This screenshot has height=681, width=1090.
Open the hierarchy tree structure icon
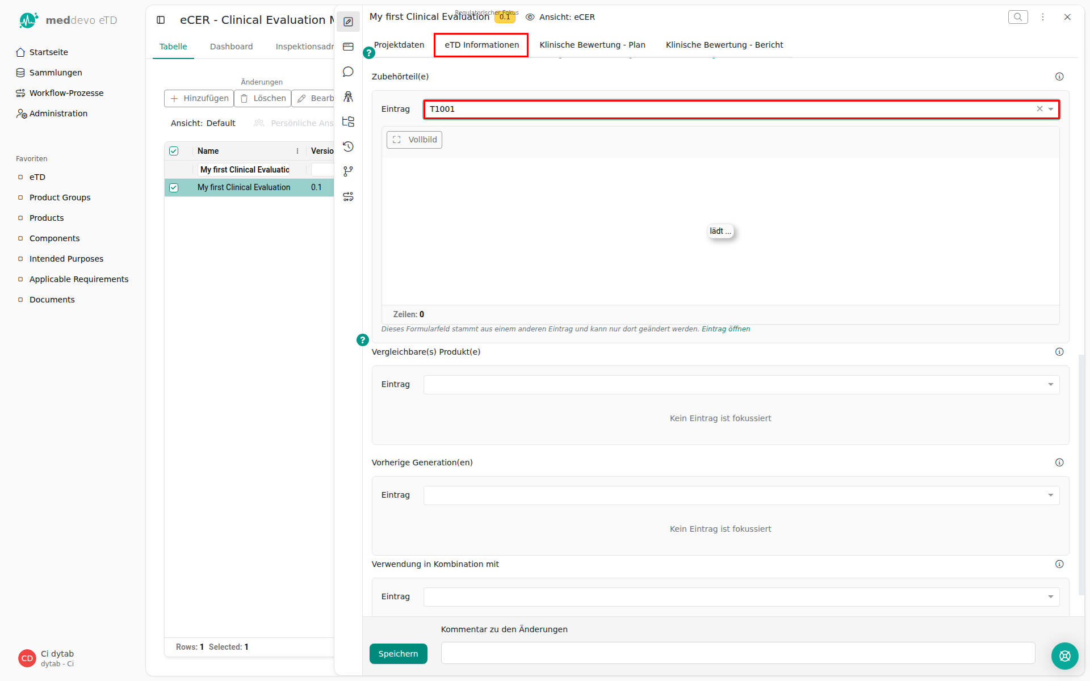point(348,121)
